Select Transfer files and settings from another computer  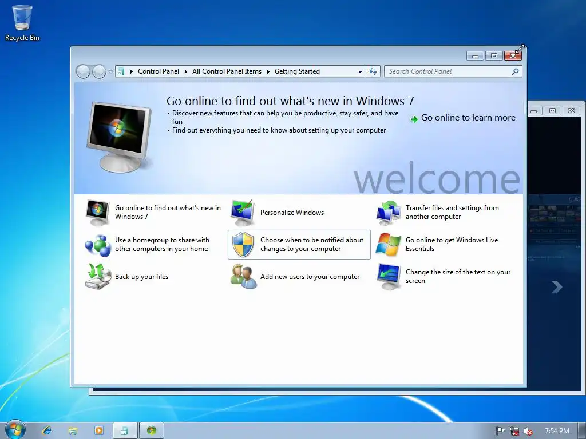452,213
